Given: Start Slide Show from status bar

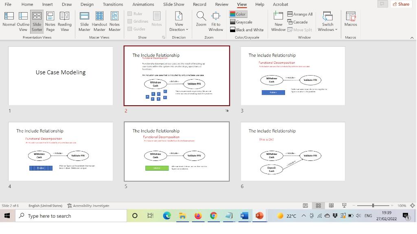Looking at the screenshot, I should (x=344, y=206).
